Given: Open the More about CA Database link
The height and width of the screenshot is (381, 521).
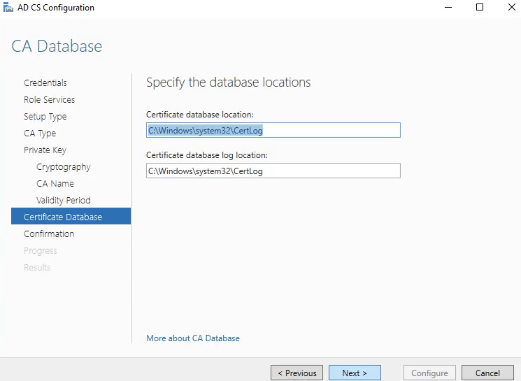Looking at the screenshot, I should point(193,338).
